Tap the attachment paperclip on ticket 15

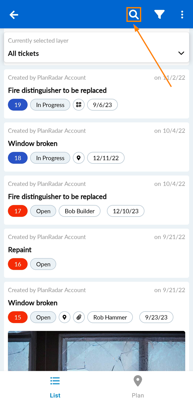tap(79, 317)
